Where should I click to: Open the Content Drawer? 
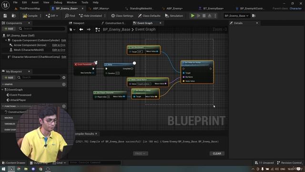point(14,162)
